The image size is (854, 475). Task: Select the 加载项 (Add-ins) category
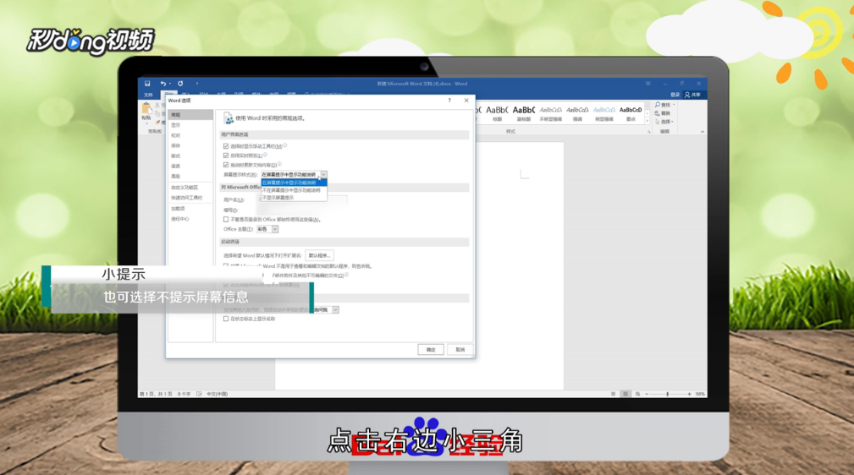(190, 209)
